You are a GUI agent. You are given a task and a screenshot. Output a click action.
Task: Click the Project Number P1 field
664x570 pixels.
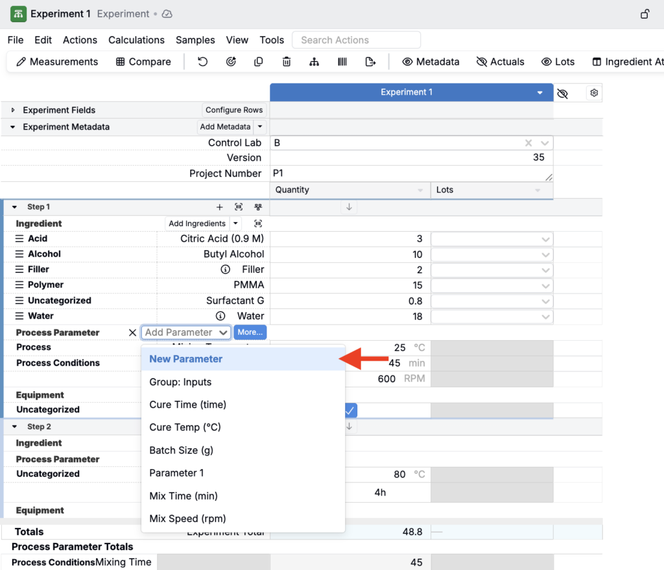(411, 174)
